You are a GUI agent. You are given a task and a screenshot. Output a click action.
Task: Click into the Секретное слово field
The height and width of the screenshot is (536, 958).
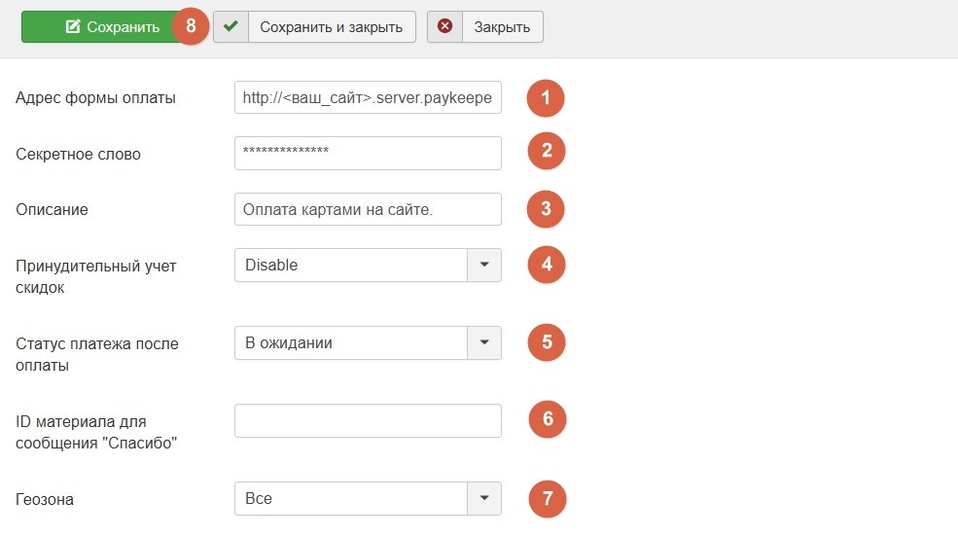click(368, 153)
